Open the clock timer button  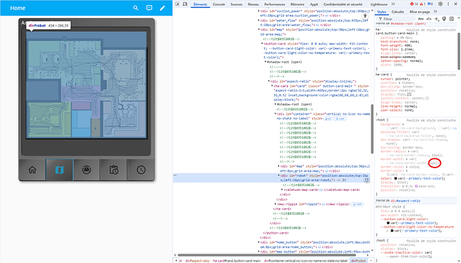[x=141, y=170]
